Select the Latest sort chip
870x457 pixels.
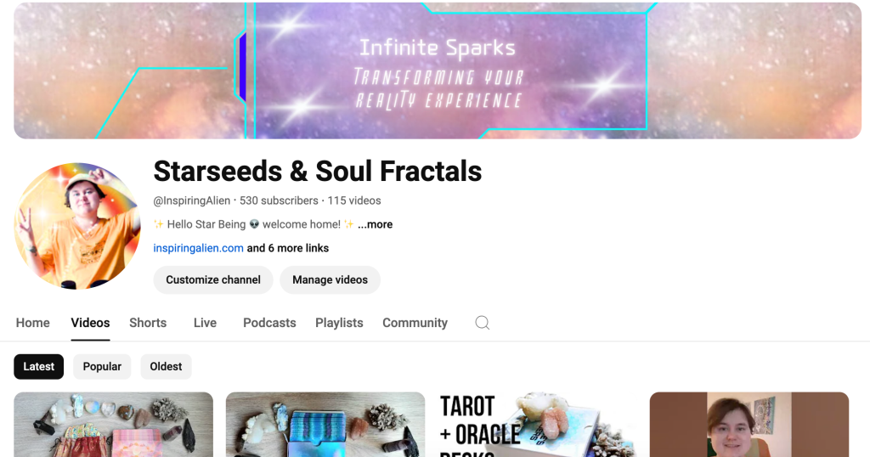pos(39,367)
